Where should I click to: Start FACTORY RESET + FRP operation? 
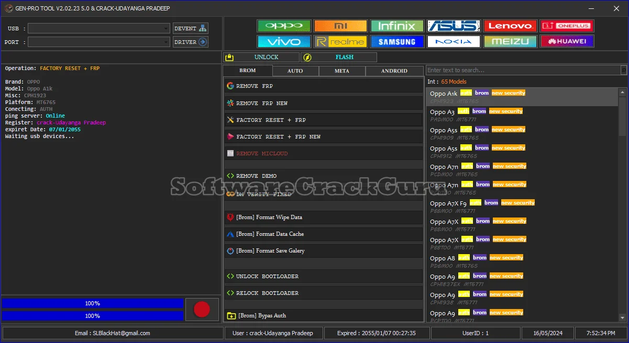point(324,120)
